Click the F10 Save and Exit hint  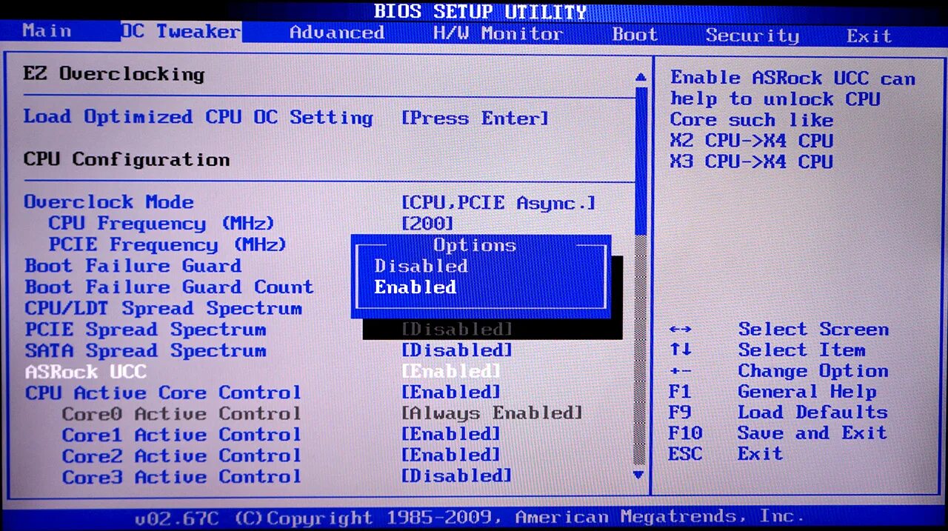point(778,433)
